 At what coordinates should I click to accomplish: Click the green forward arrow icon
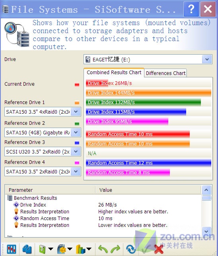tap(115, 249)
